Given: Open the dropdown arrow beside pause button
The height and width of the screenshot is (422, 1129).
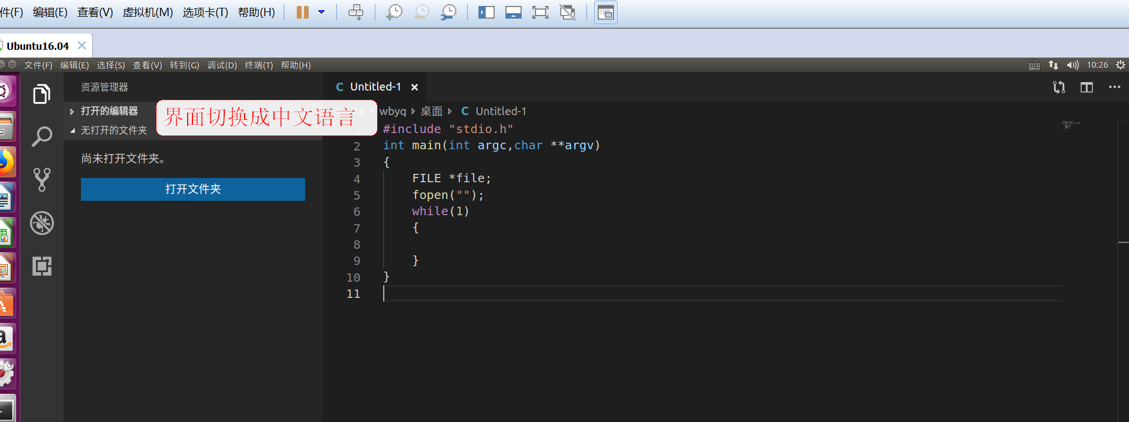Looking at the screenshot, I should point(321,12).
